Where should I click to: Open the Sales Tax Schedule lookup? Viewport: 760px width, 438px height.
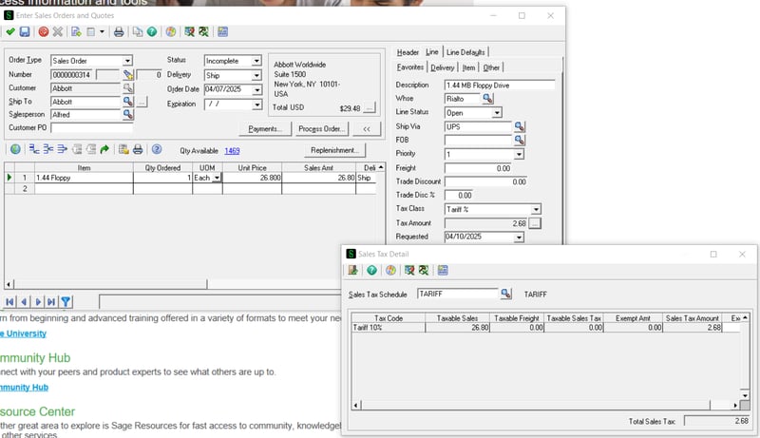point(506,295)
